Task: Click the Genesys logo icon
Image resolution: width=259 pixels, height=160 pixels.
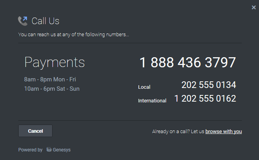Action: click(x=49, y=150)
